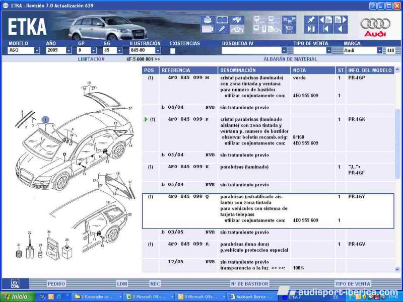Open the GP dropdown arrow
Screen dimensions: 403x302
(94, 50)
